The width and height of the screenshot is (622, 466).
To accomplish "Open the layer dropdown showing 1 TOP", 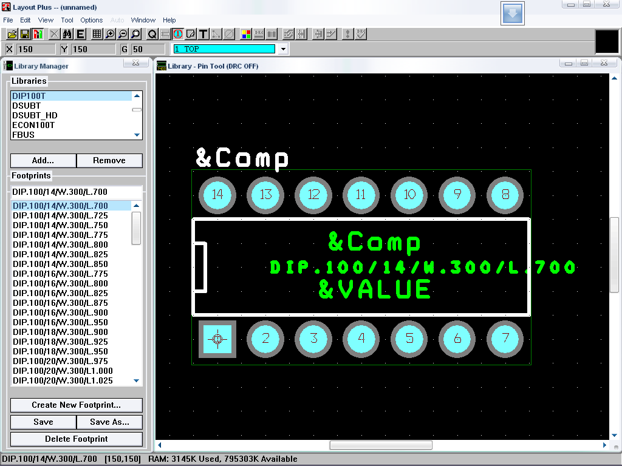I will (x=283, y=49).
